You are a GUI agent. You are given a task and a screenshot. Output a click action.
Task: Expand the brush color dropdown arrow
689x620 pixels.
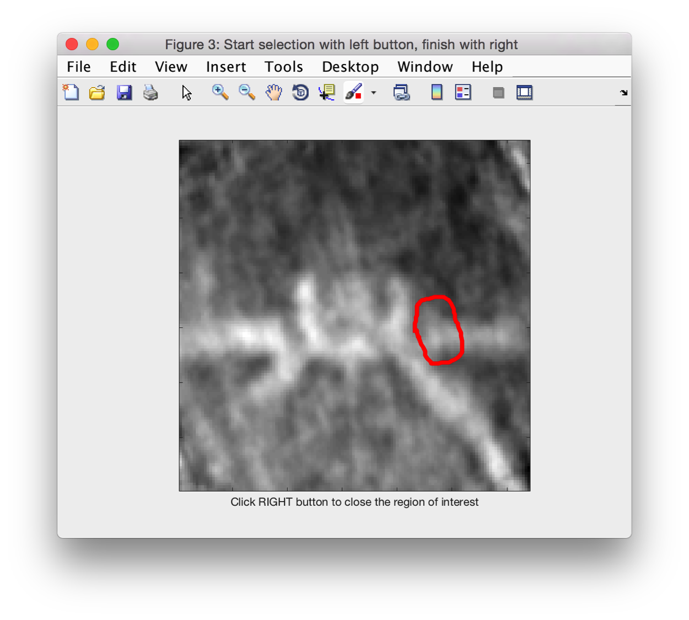[x=374, y=93]
